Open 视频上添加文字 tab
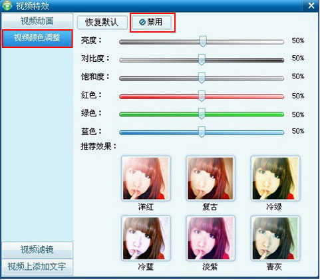Viewport: 320px width, 280px height. [37, 267]
